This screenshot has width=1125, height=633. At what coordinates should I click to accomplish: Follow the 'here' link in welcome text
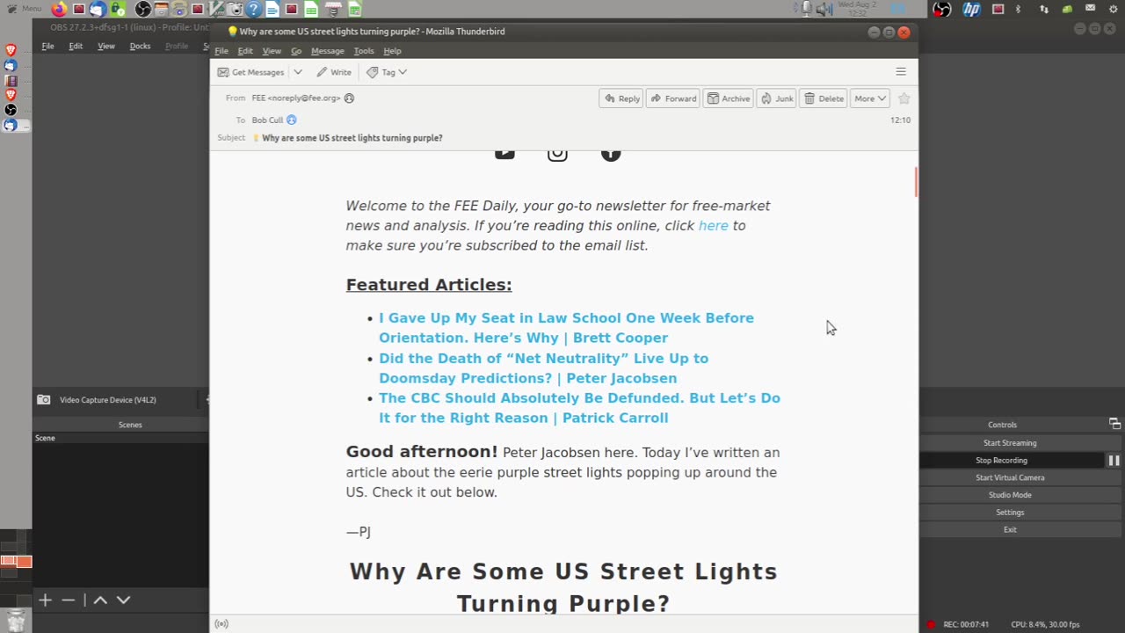[713, 226]
